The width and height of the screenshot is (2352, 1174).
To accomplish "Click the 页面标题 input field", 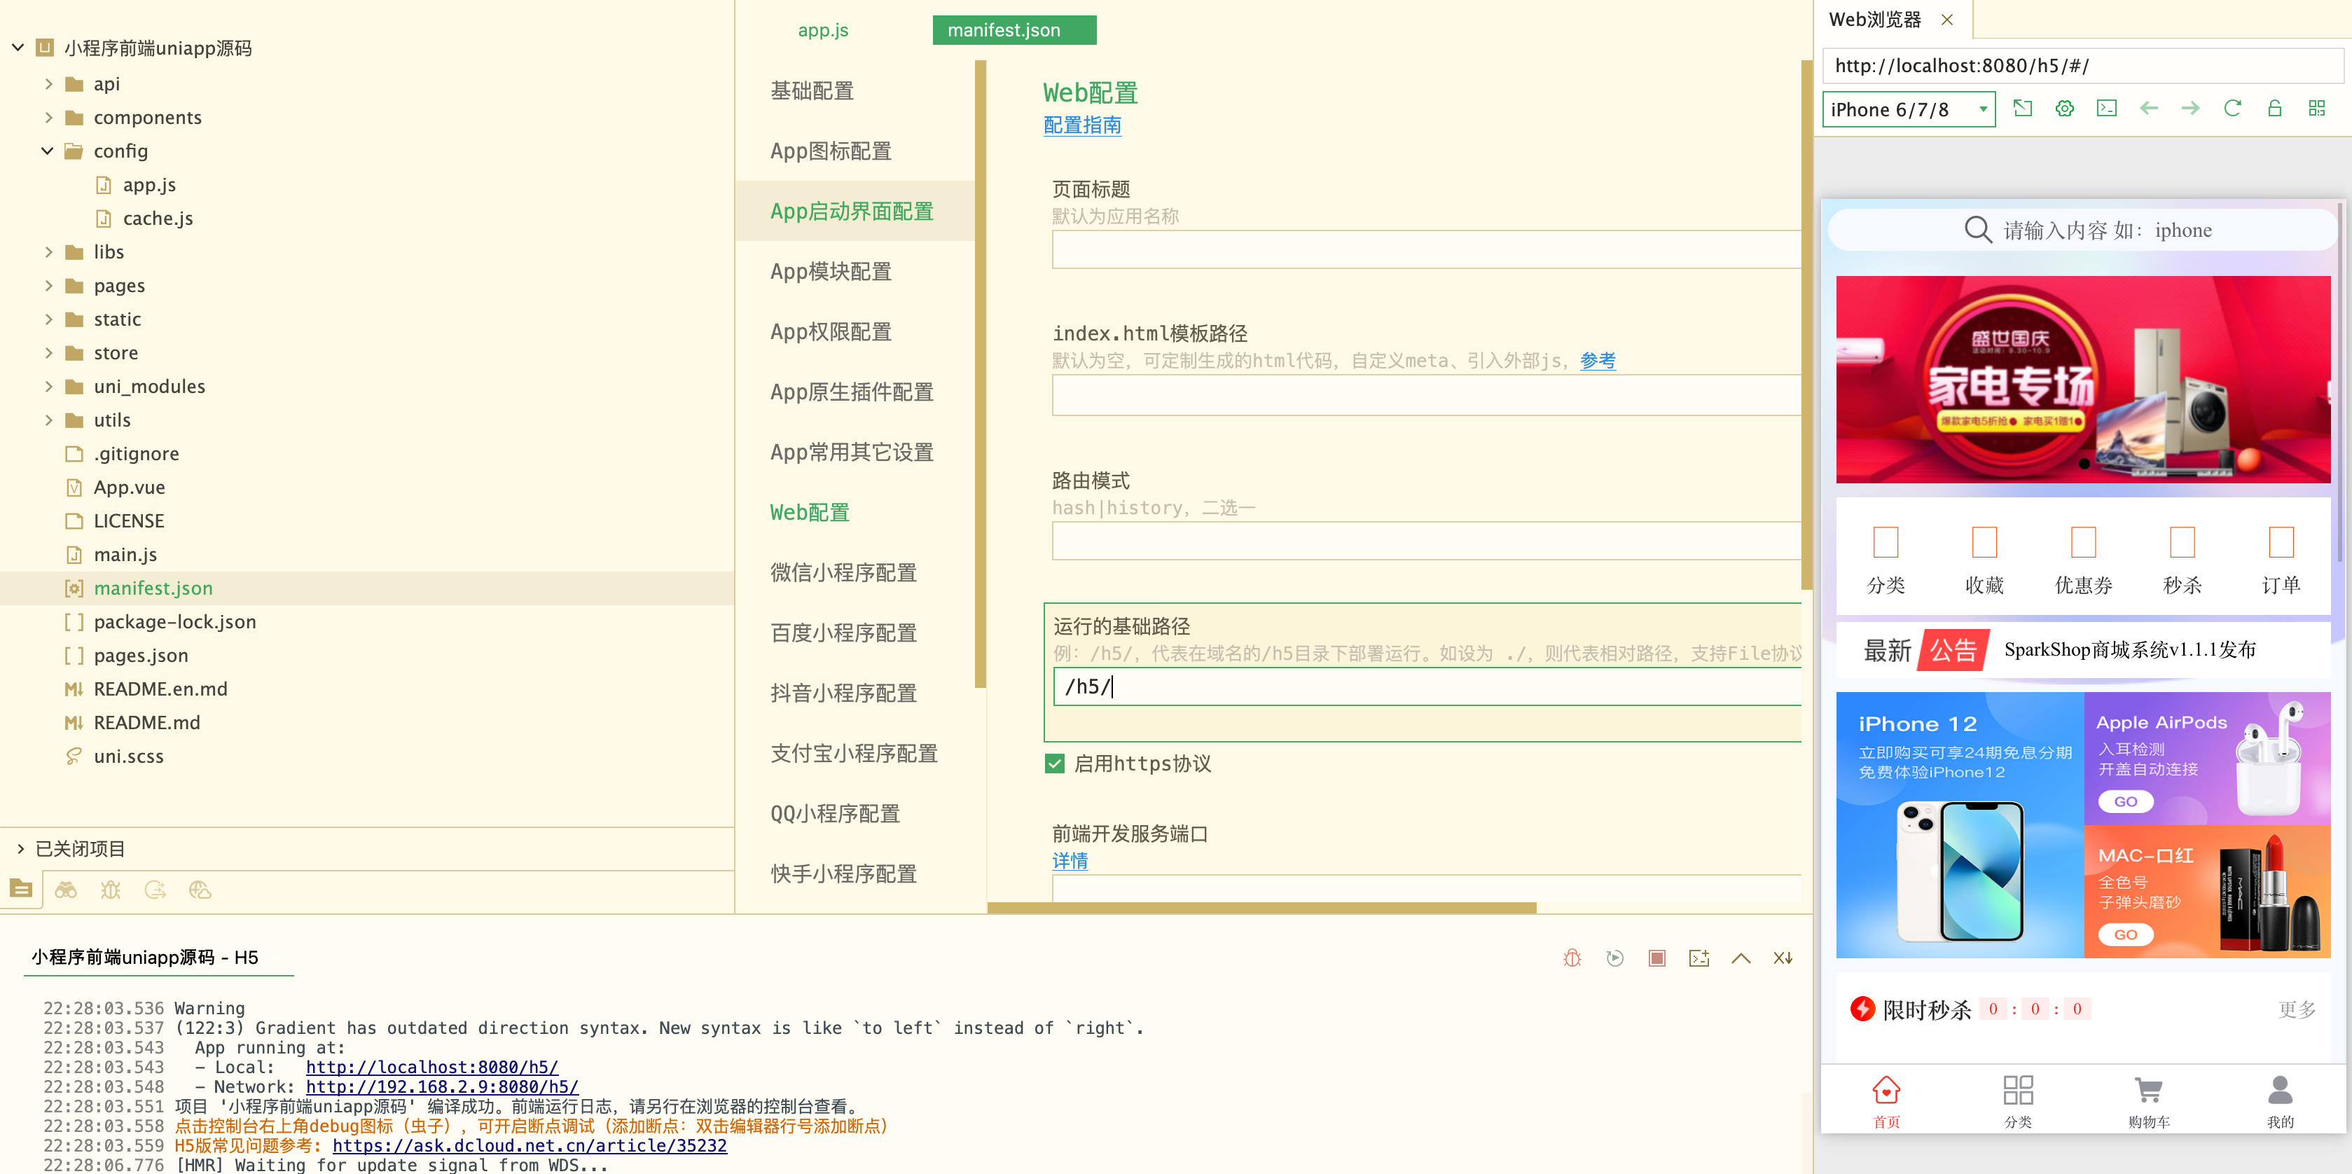I will tap(1426, 249).
